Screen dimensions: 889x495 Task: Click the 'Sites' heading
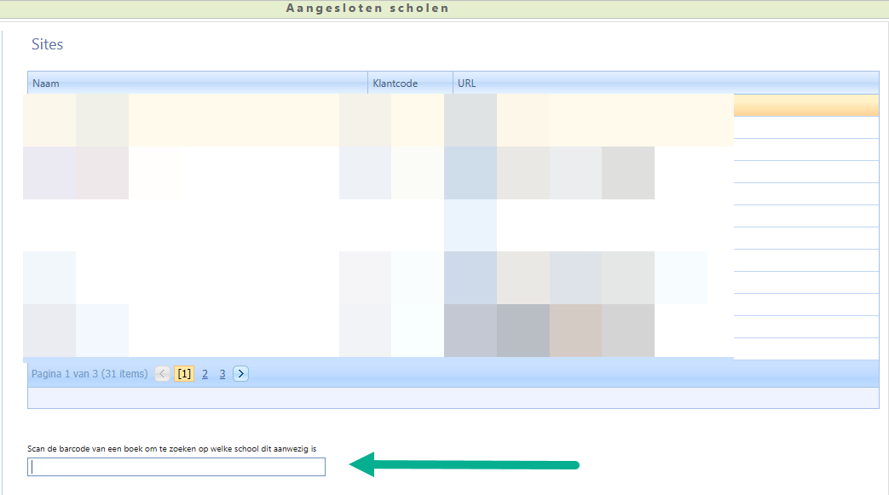48,44
